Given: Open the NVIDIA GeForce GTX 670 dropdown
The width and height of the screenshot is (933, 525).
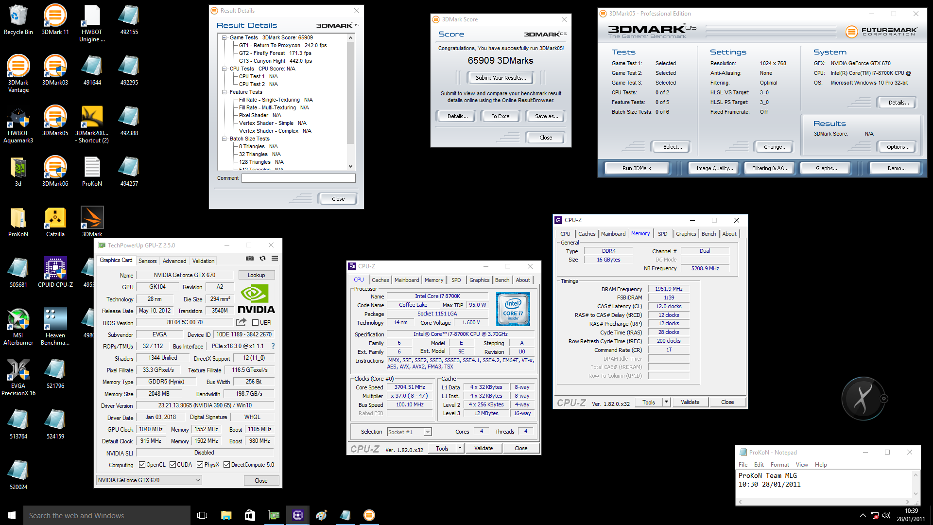Looking at the screenshot, I should click(149, 480).
